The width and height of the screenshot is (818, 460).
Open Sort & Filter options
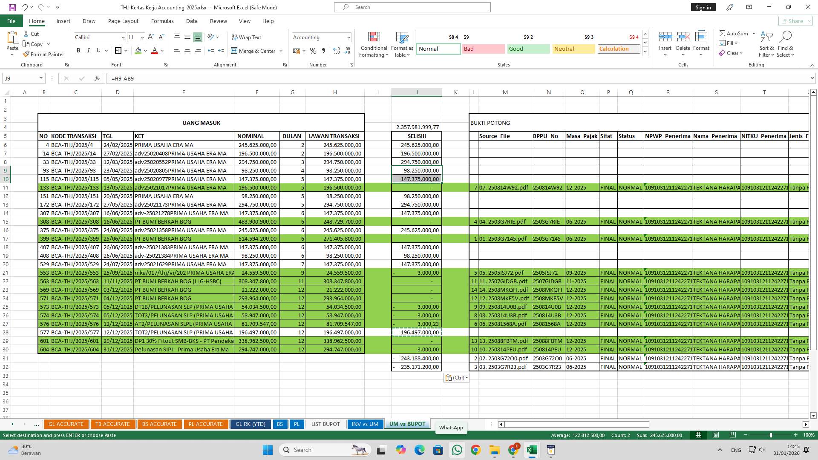(x=766, y=44)
